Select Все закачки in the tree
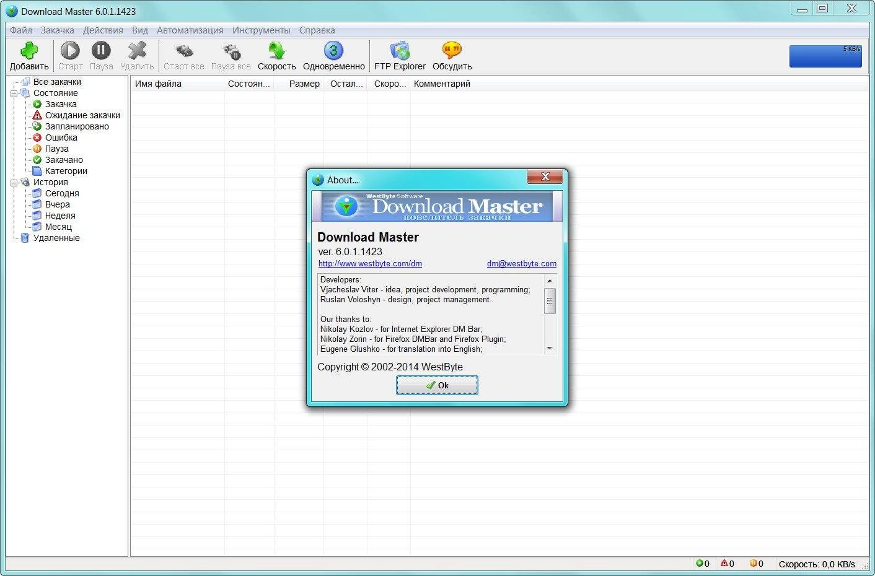This screenshot has width=875, height=576. [57, 82]
